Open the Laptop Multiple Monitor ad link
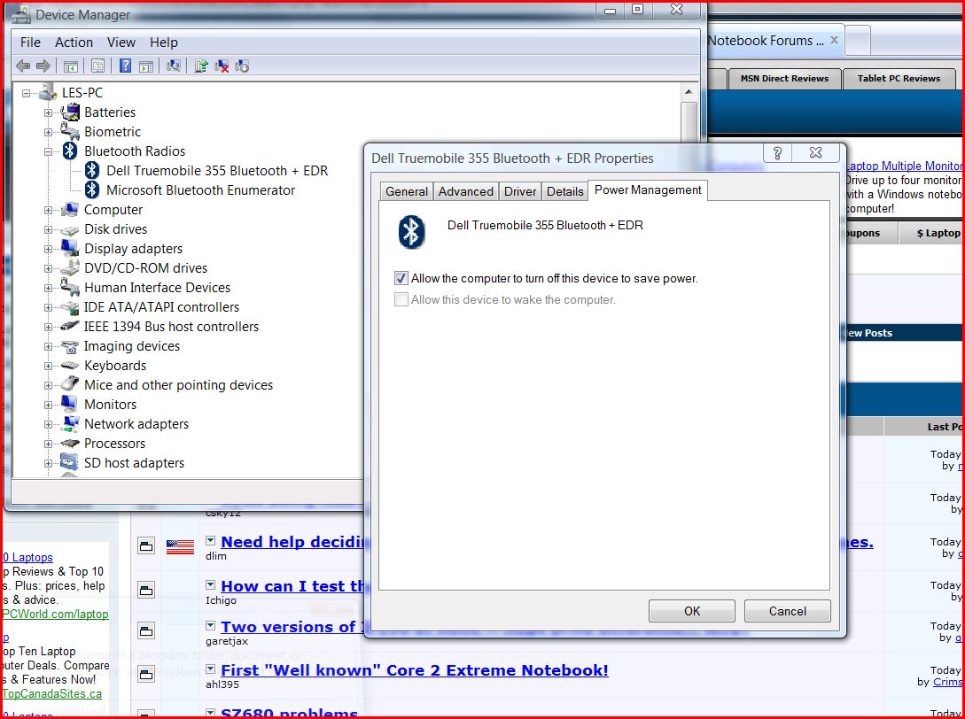The height and width of the screenshot is (719, 965). [904, 166]
